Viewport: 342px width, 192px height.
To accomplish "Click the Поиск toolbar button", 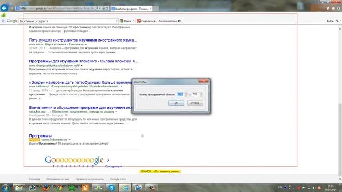I will tap(126, 21).
